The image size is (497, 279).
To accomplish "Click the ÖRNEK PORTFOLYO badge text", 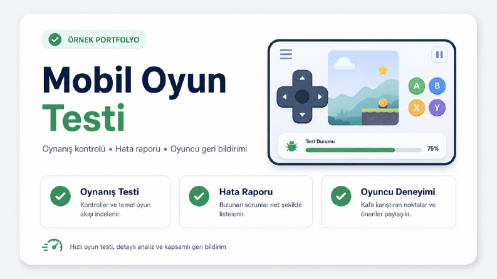I will 103,40.
